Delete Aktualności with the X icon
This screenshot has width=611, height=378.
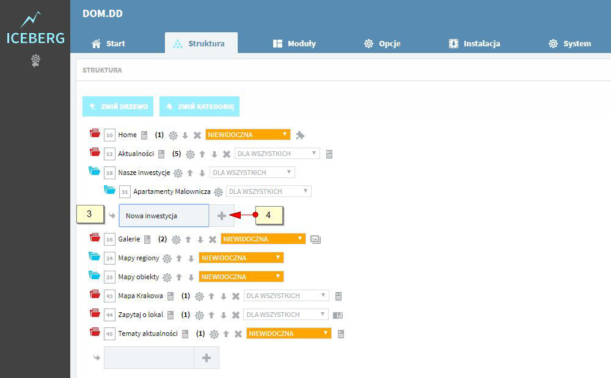click(x=227, y=154)
